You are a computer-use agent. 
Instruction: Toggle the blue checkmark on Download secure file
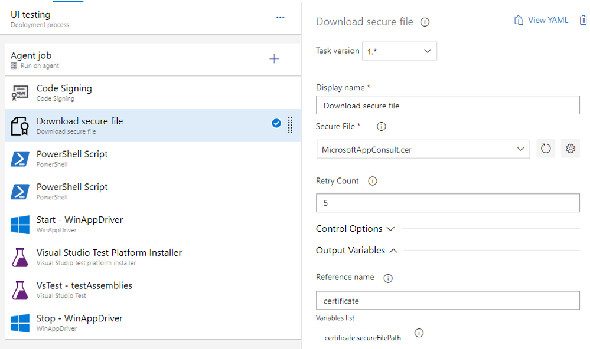(x=276, y=124)
